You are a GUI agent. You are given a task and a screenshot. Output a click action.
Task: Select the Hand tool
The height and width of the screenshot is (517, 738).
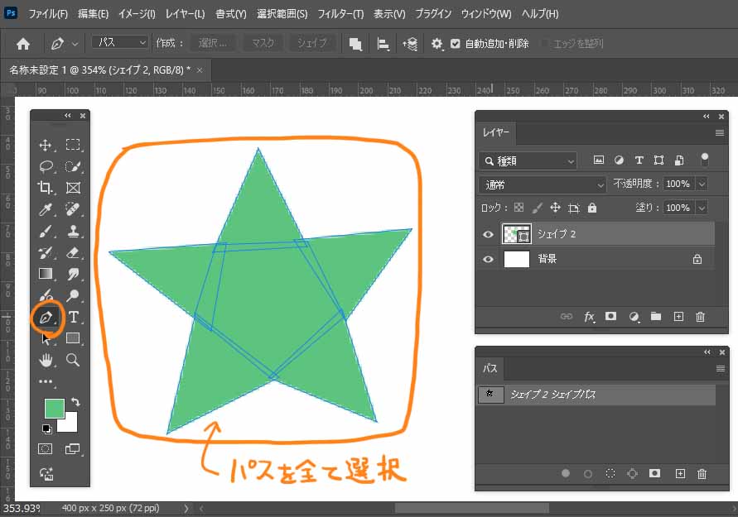click(x=46, y=360)
